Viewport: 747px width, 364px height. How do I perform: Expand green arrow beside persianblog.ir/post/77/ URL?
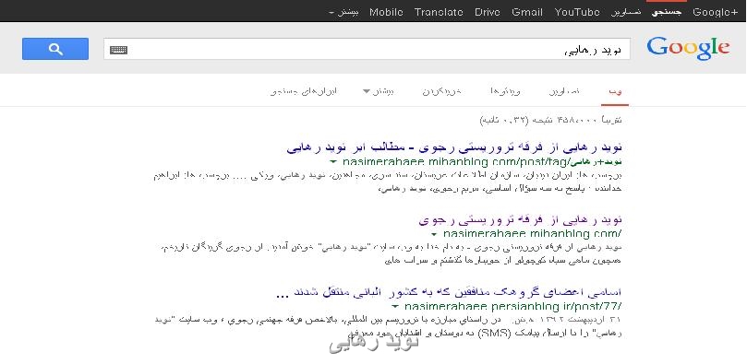pos(395,307)
